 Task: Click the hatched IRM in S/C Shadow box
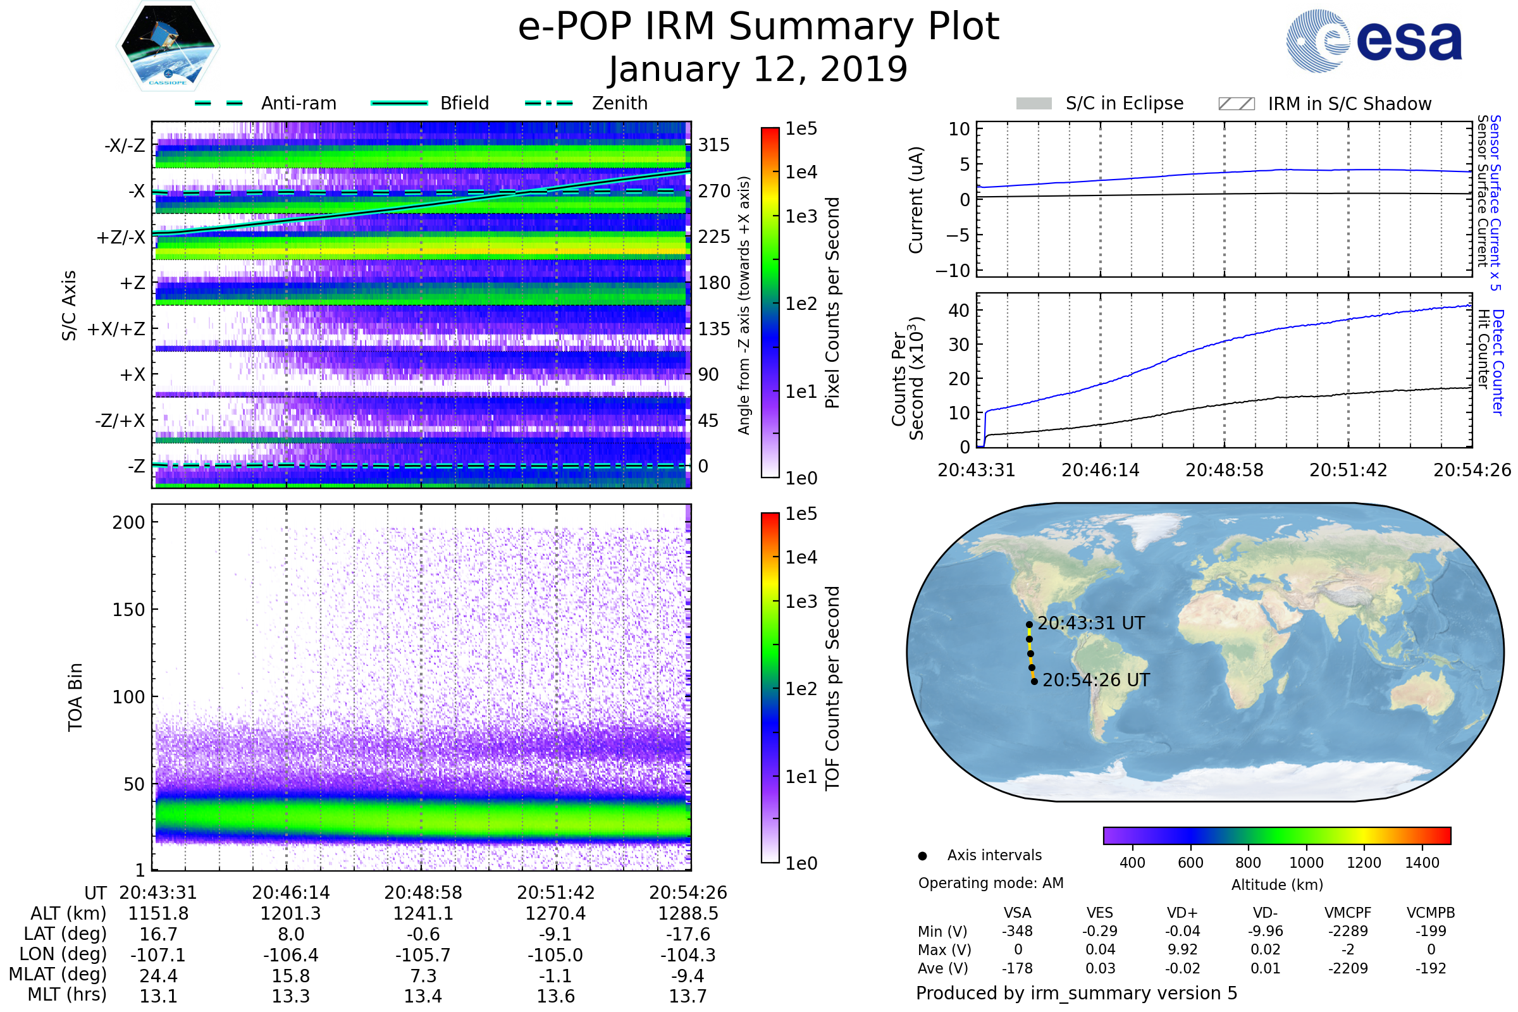click(x=1236, y=104)
